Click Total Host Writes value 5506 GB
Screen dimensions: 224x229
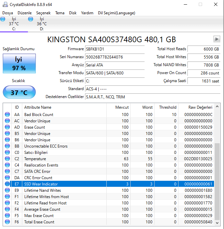pyautogui.click(x=204, y=57)
